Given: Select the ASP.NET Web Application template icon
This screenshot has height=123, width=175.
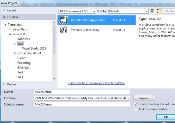Looking at the screenshot, I should tap(64, 20).
